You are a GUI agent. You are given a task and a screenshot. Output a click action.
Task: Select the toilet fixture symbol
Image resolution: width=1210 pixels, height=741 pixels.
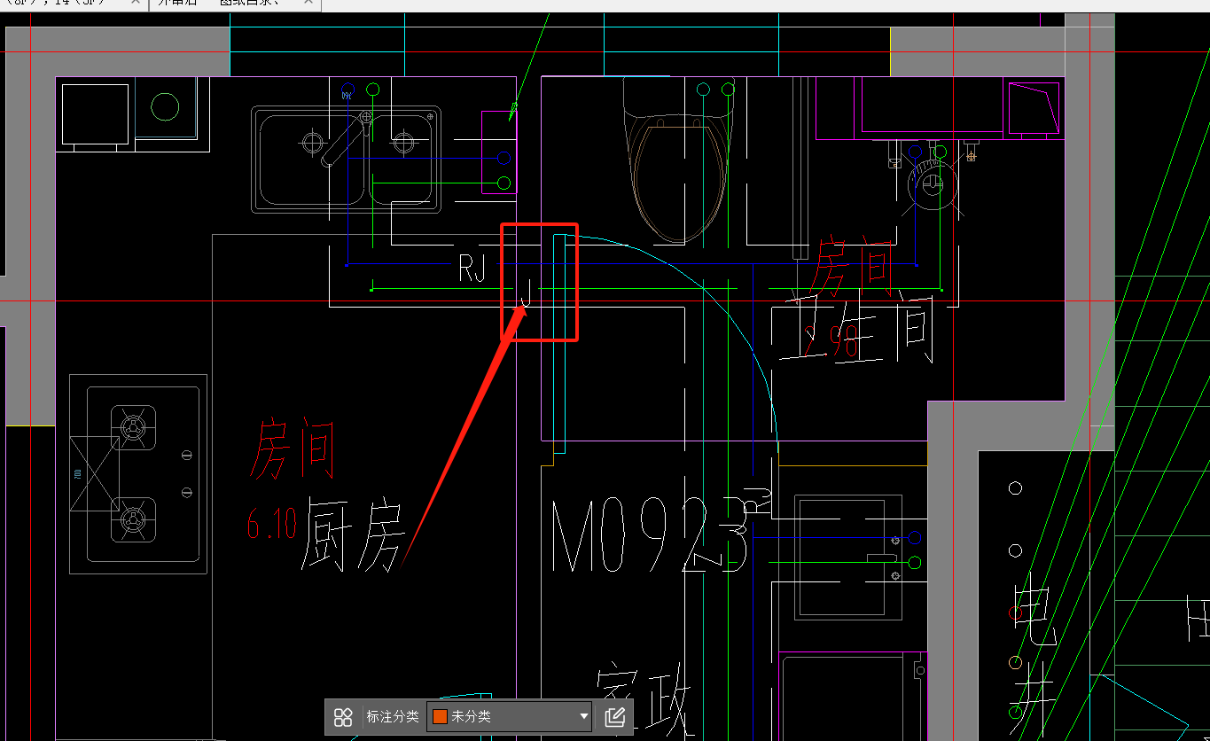(x=680, y=160)
